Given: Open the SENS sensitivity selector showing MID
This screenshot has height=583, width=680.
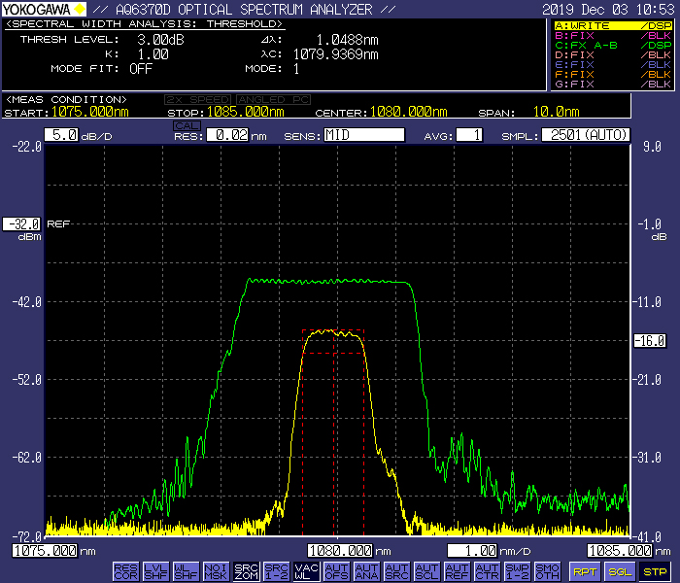Looking at the screenshot, I should [364, 135].
